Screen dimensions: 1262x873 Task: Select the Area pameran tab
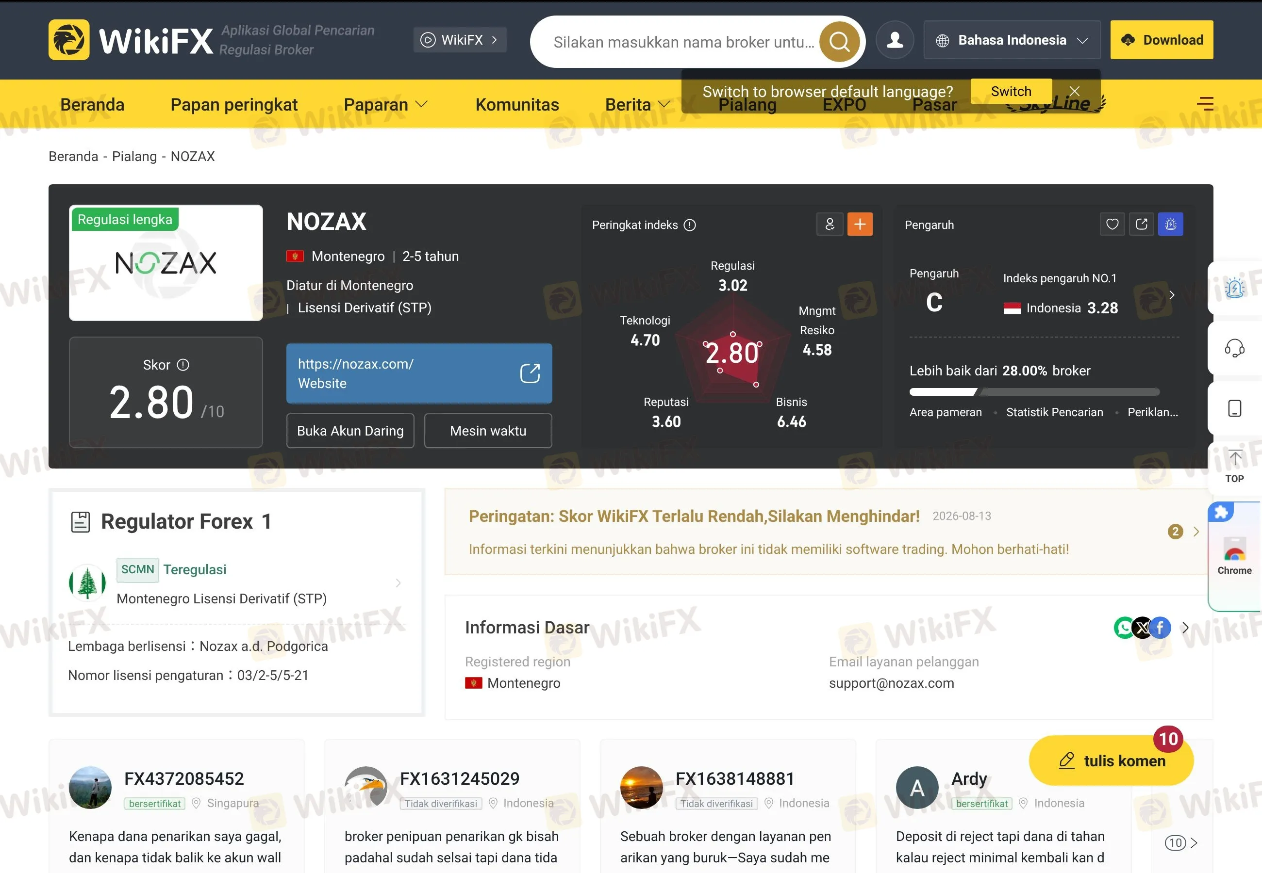[x=946, y=412]
